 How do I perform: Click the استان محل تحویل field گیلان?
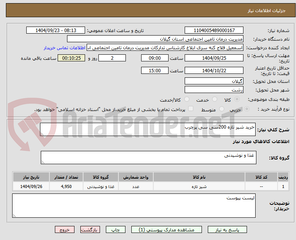click(214, 81)
